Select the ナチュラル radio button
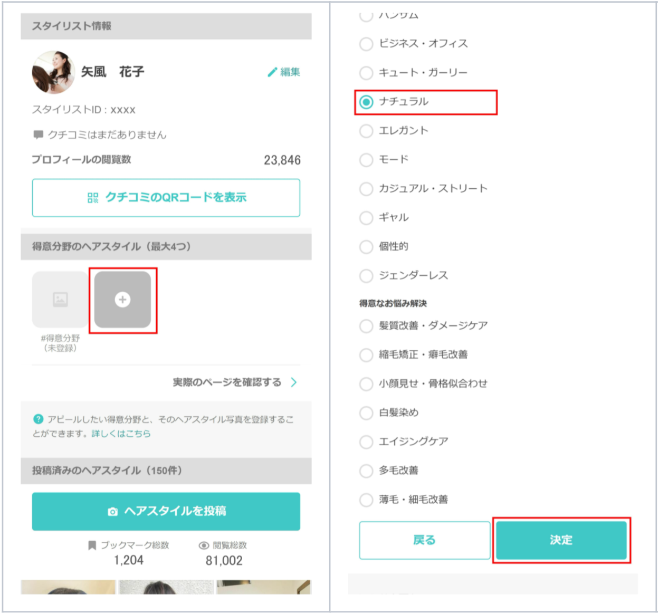The height and width of the screenshot is (614, 658). (366, 102)
